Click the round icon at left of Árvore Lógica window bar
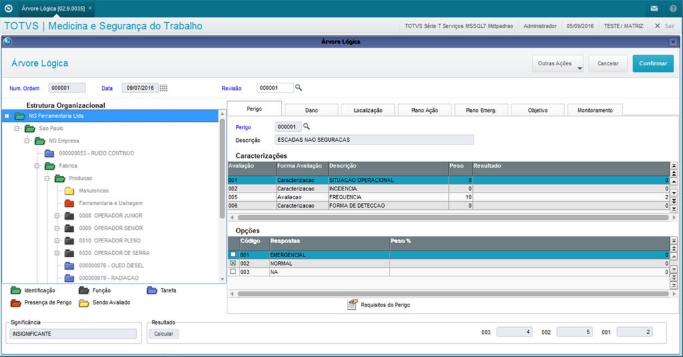Image resolution: width=683 pixels, height=357 pixels. click(7, 42)
